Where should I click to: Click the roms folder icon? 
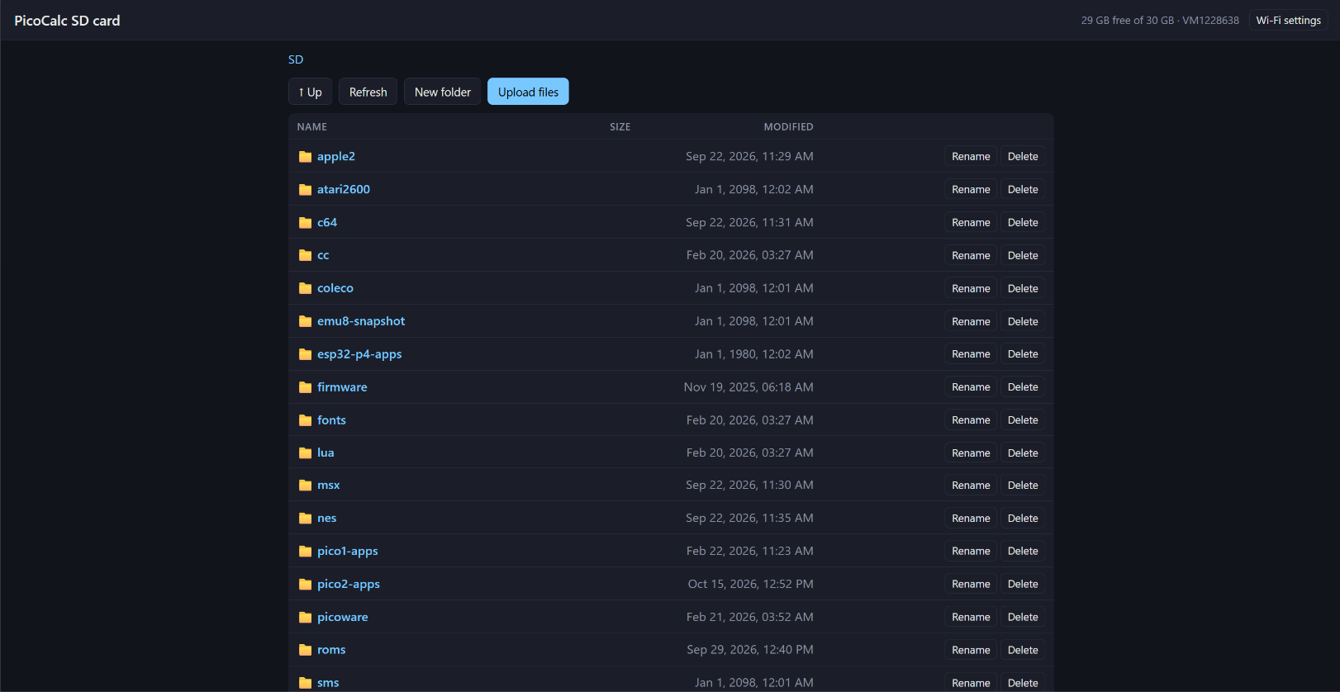click(305, 650)
